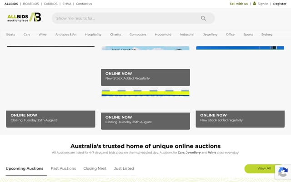The width and height of the screenshot is (291, 182).
Task: Open the Household category
Action: point(163,35)
